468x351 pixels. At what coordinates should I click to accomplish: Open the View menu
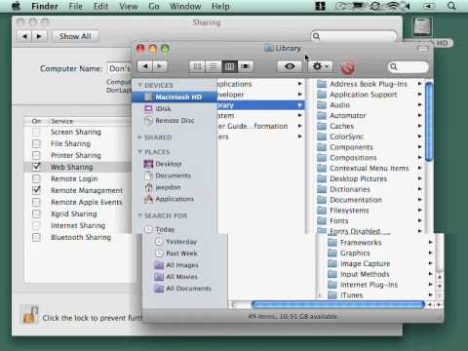pyautogui.click(x=129, y=6)
